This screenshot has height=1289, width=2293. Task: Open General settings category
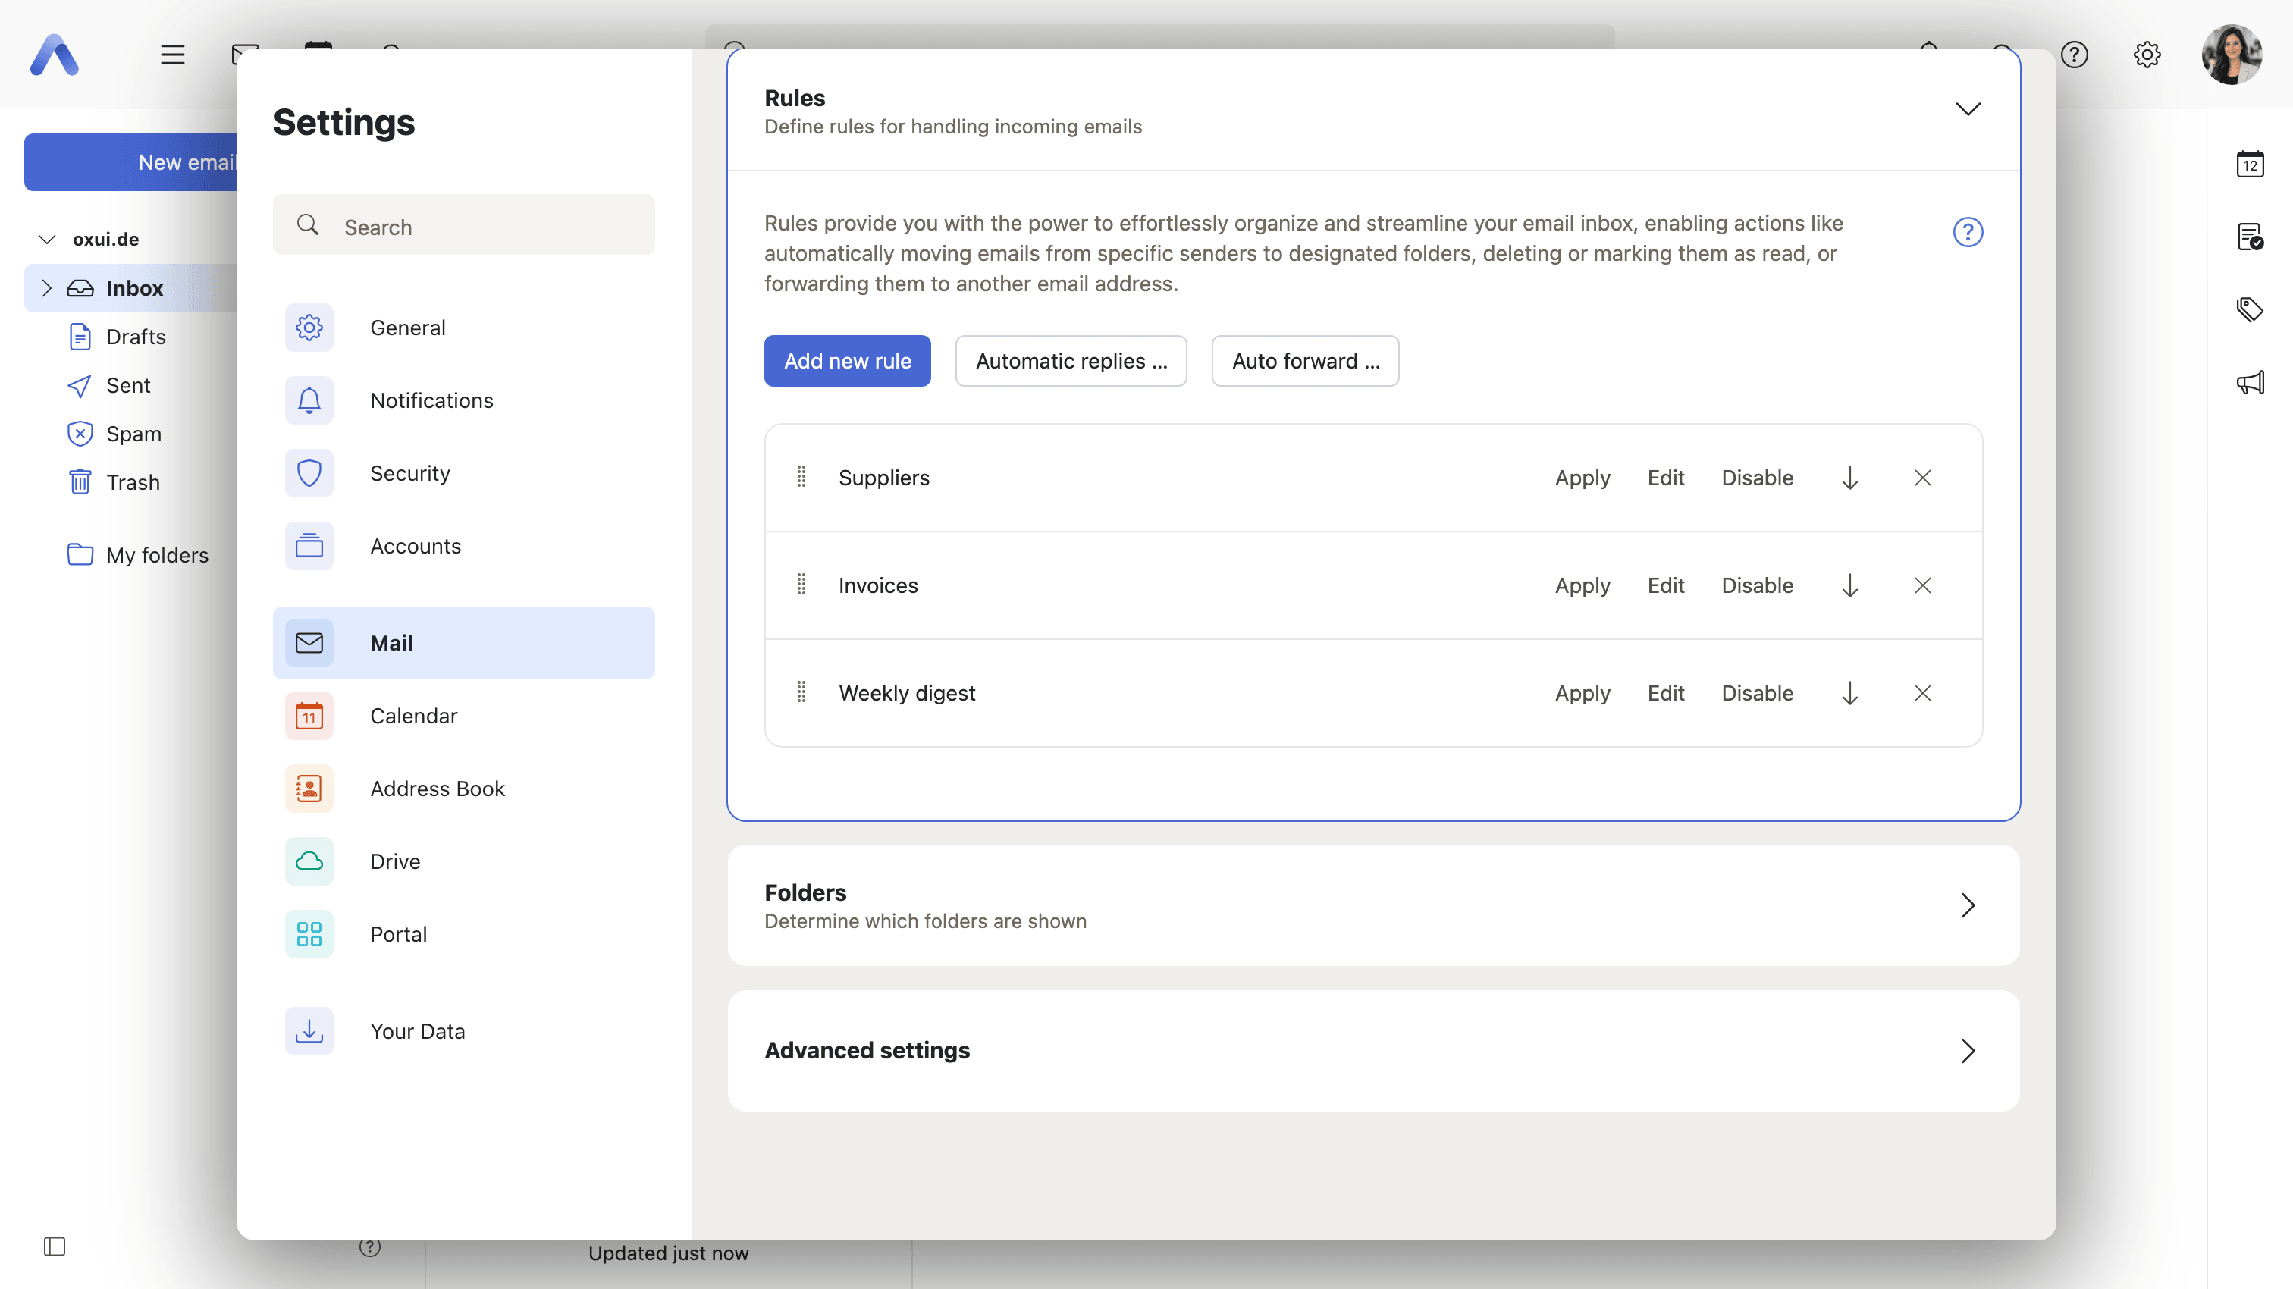point(464,328)
